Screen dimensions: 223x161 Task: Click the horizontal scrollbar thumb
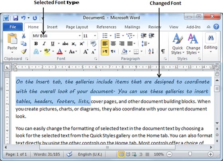(108, 147)
